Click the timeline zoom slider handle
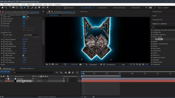This screenshot has width=175, height=98. (85, 97)
